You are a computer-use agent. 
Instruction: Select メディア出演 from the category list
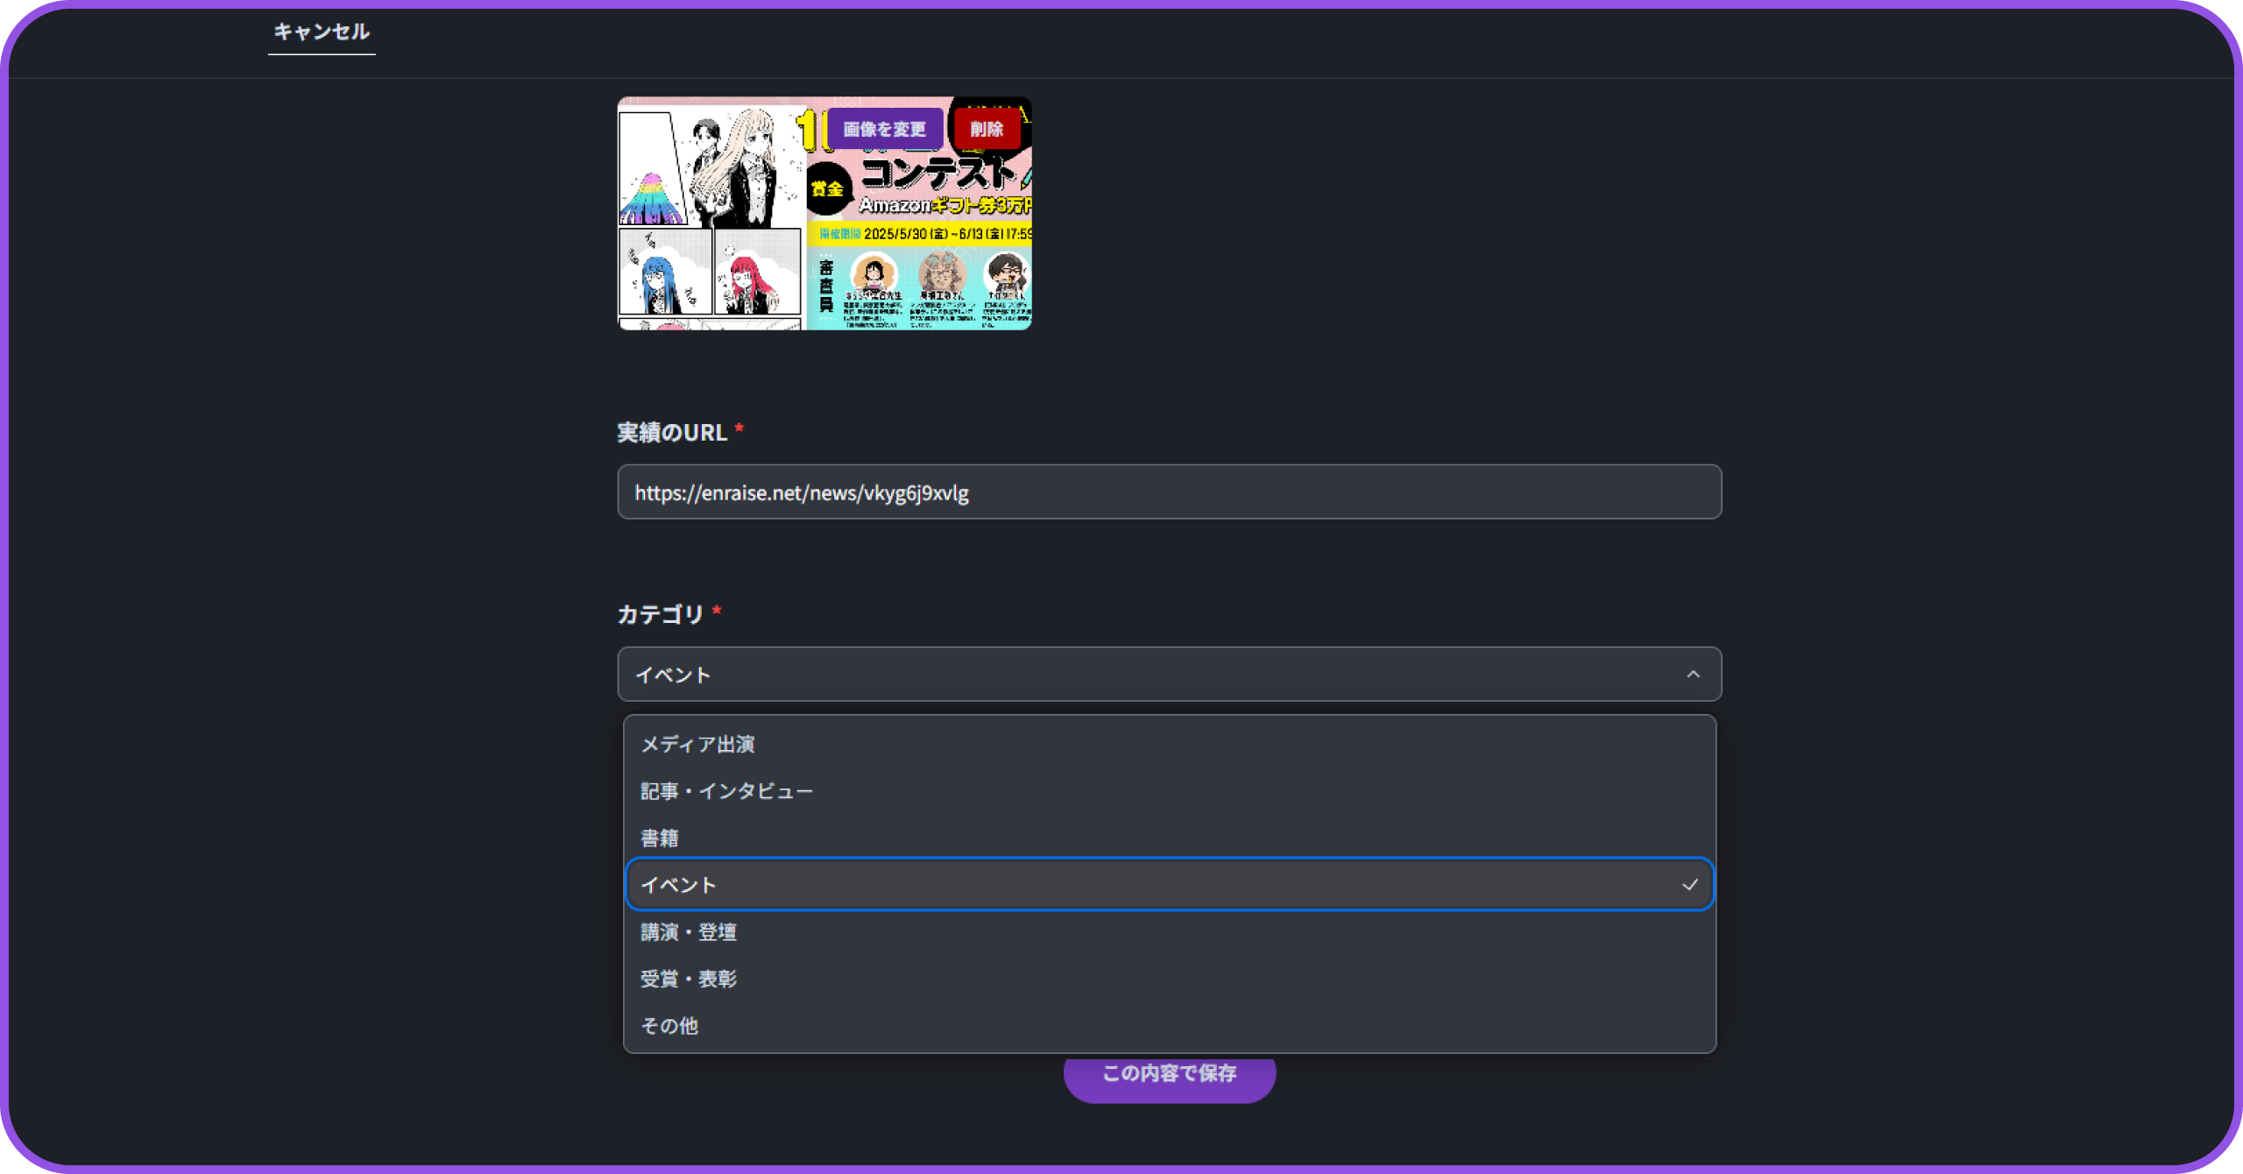(x=698, y=745)
